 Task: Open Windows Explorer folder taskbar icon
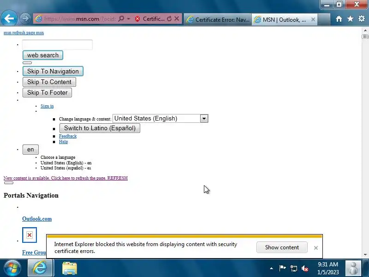(x=70, y=268)
